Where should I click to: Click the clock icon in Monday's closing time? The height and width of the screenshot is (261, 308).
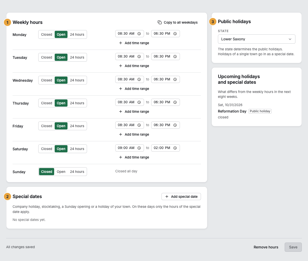[x=175, y=34]
